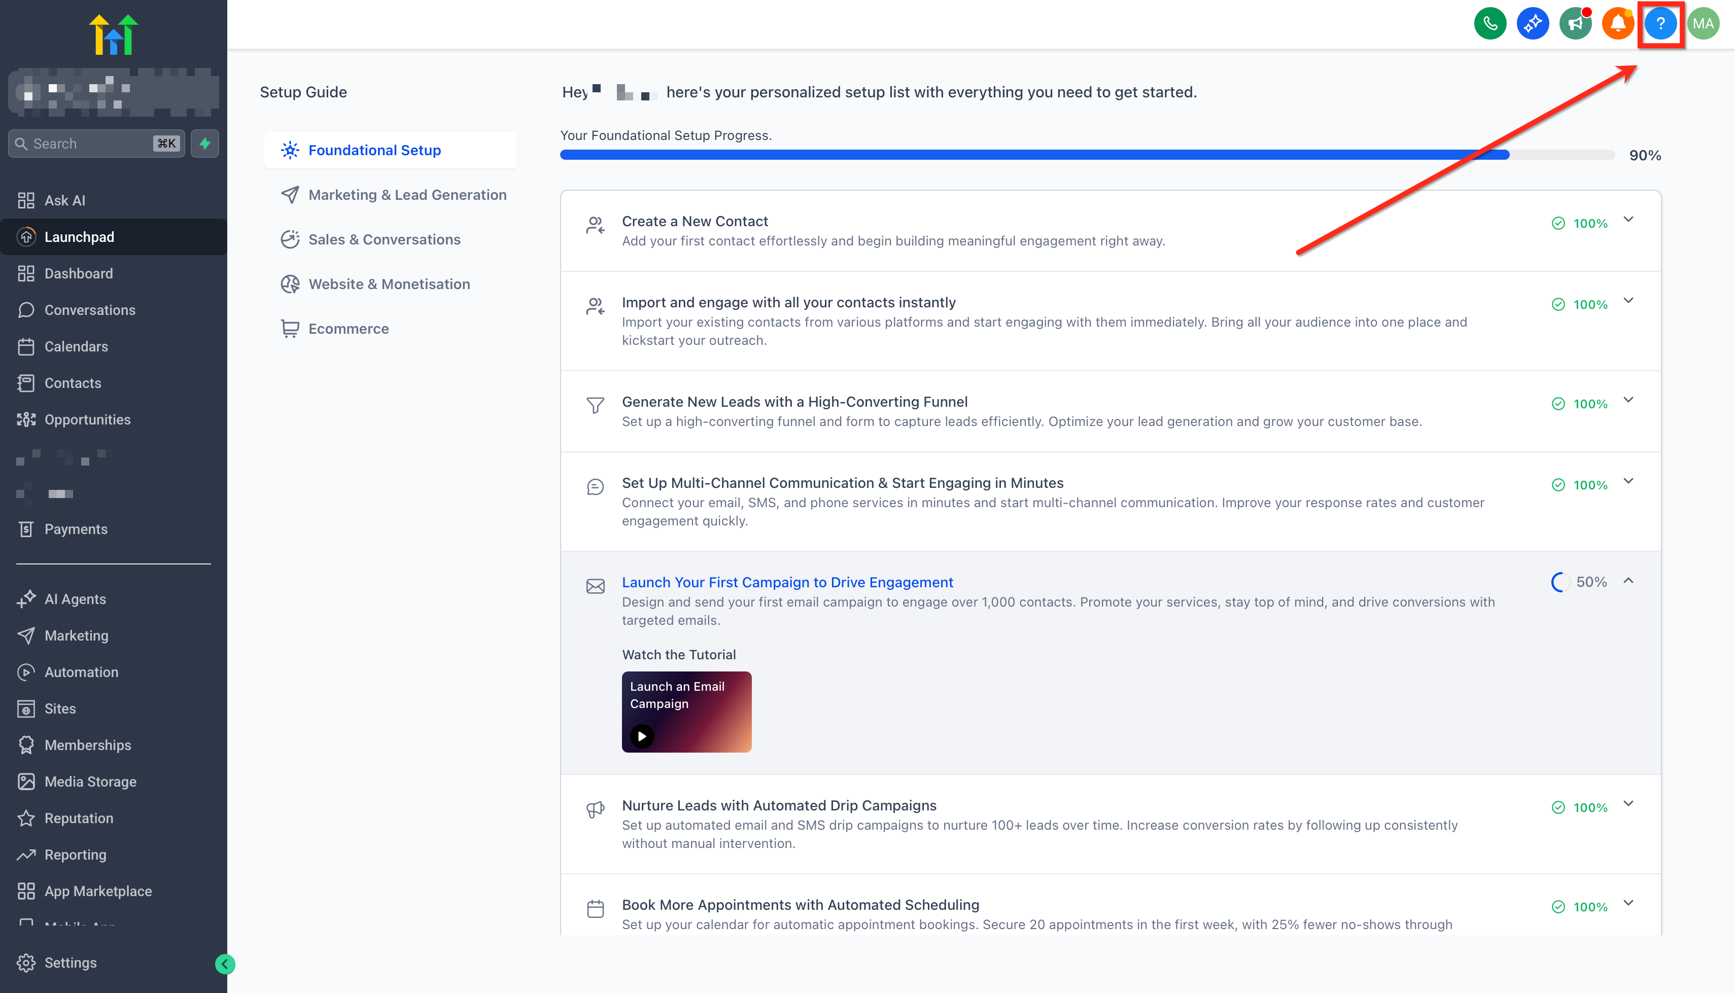Click Launch Your First Campaign title link

point(787,582)
